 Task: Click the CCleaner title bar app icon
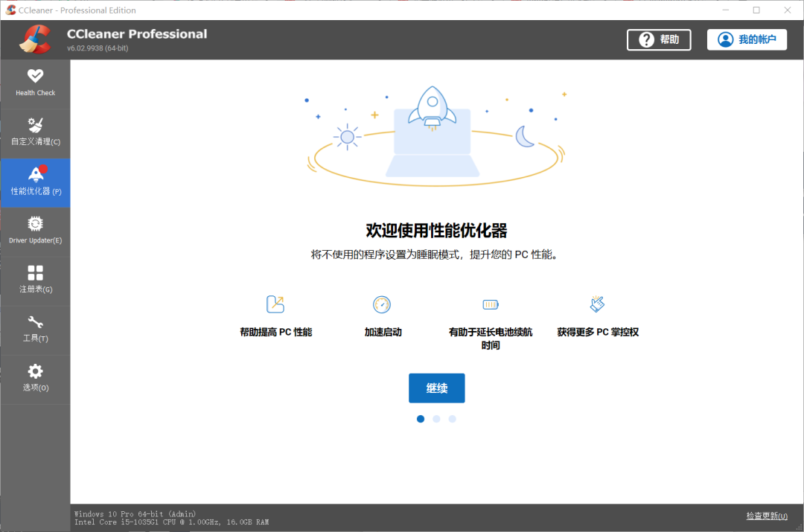(10, 10)
